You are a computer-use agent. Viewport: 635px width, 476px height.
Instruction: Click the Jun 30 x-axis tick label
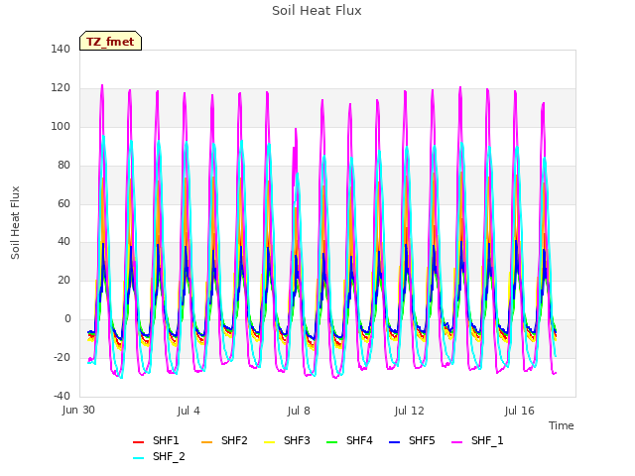pyautogui.click(x=78, y=411)
